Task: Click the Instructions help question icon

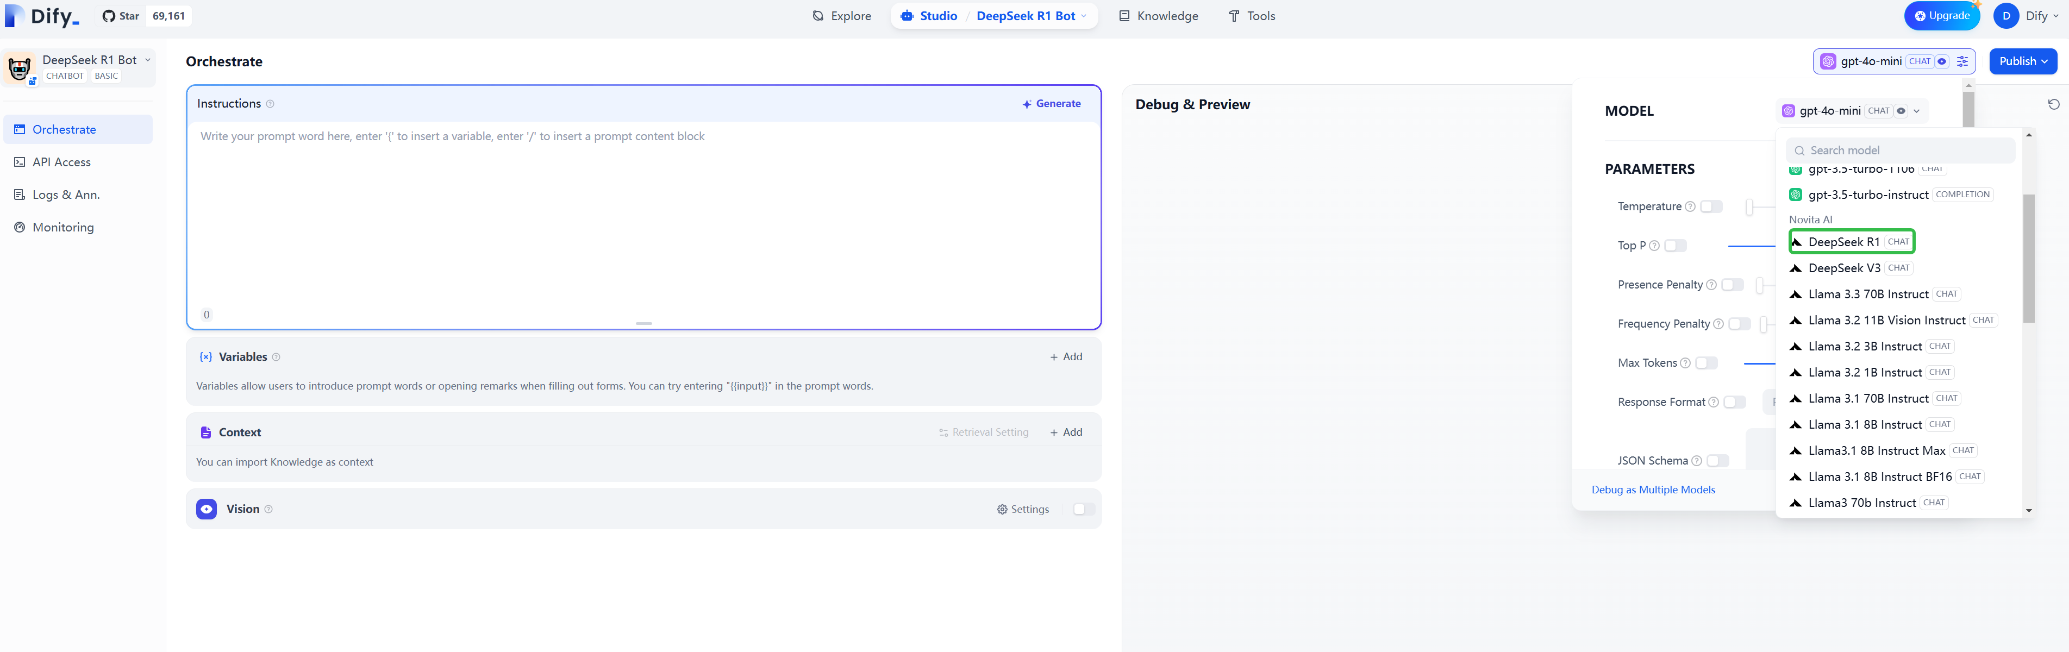Action: (x=270, y=104)
